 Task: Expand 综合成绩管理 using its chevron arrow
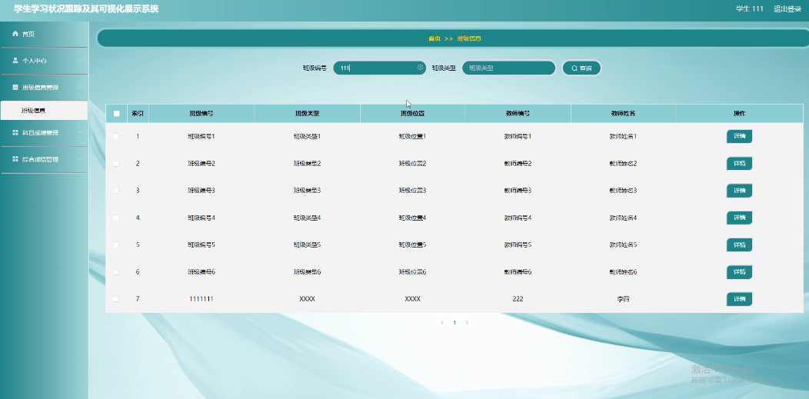pyautogui.click(x=79, y=159)
